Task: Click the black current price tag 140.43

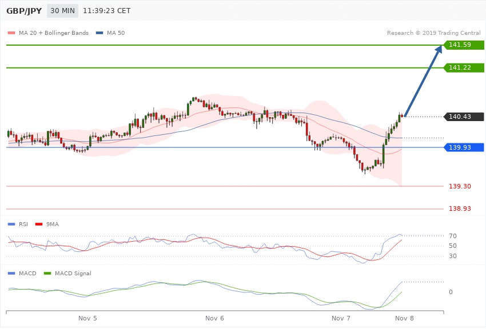Action: pyautogui.click(x=464, y=117)
